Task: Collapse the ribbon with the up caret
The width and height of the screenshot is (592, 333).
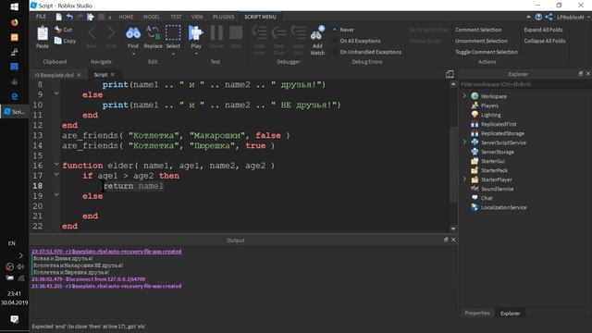Action: (528, 17)
